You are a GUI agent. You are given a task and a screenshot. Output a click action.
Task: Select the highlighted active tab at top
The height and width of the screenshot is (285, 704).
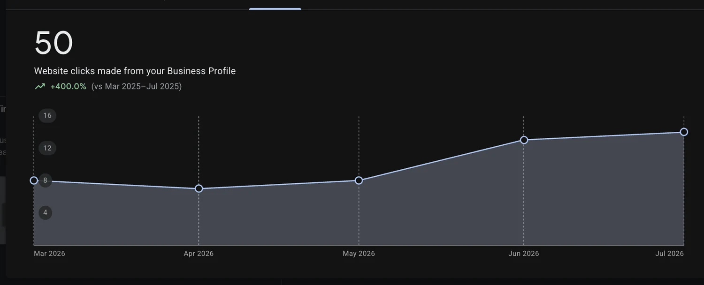coord(275,8)
